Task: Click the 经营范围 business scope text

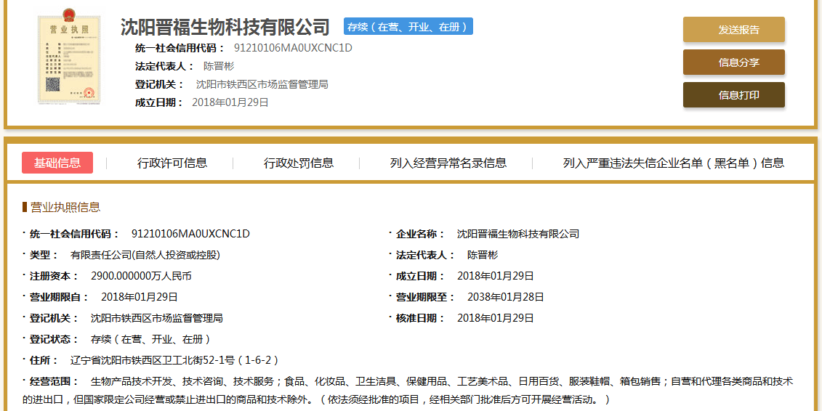Action: pos(436,382)
